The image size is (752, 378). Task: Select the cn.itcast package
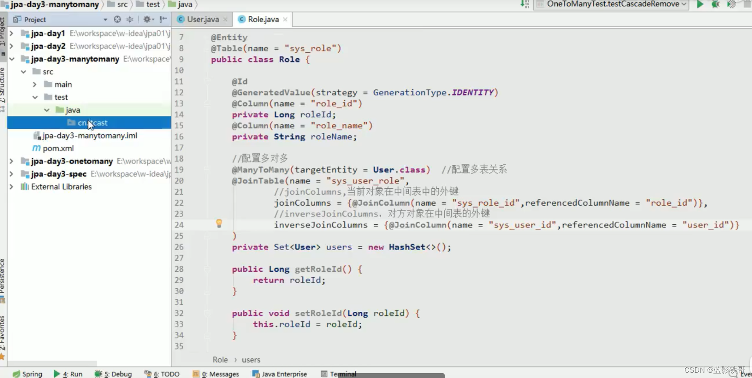point(89,123)
